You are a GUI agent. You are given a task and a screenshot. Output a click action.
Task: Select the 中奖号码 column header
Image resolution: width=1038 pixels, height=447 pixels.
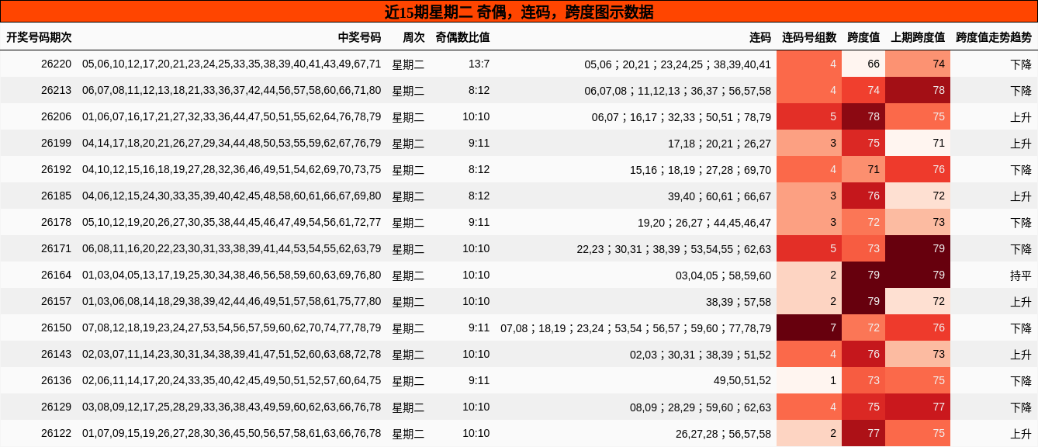(x=359, y=37)
